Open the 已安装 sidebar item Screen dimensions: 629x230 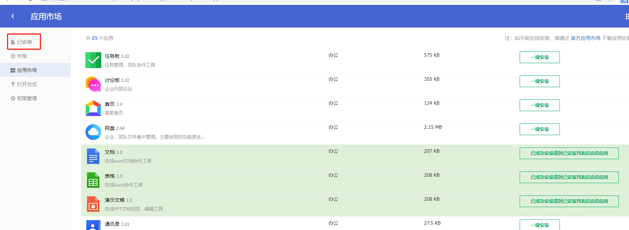pyautogui.click(x=24, y=42)
